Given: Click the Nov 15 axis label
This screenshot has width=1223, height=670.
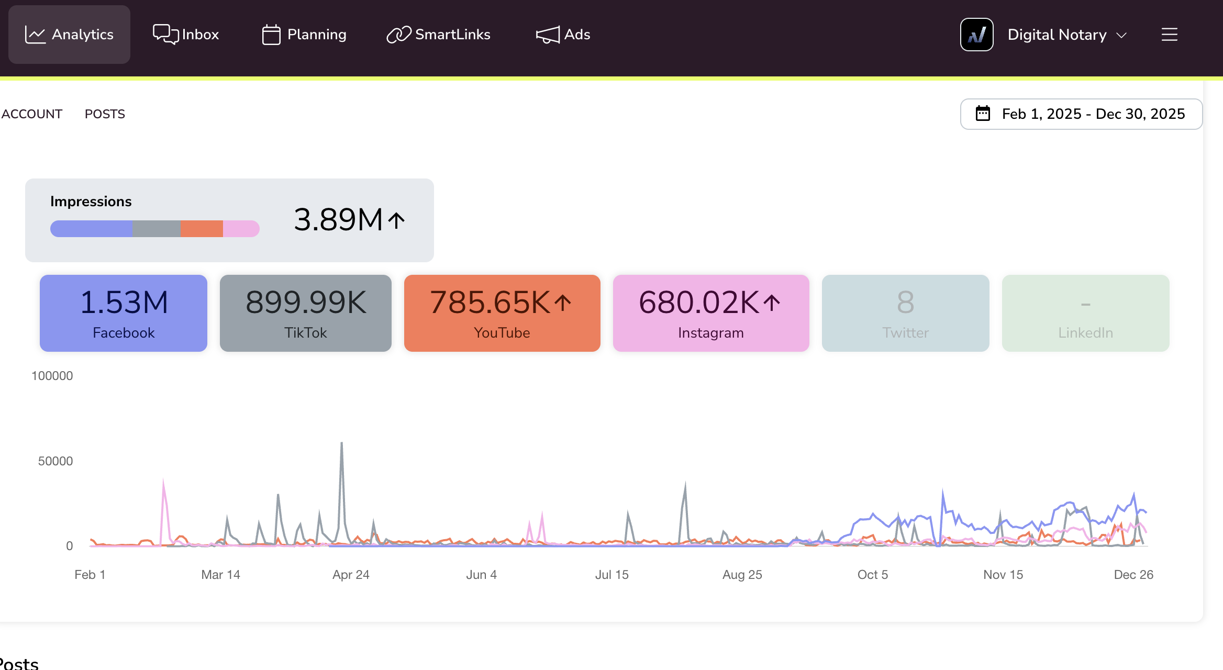Looking at the screenshot, I should click(x=1003, y=575).
